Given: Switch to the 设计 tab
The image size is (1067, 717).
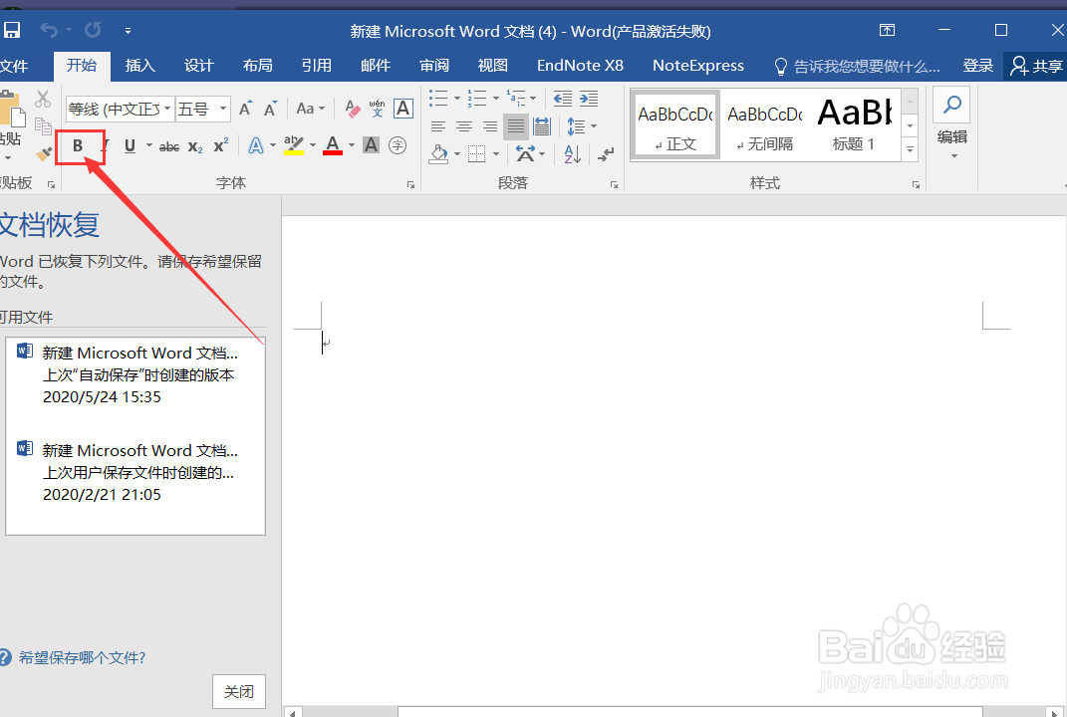Looking at the screenshot, I should point(198,66).
